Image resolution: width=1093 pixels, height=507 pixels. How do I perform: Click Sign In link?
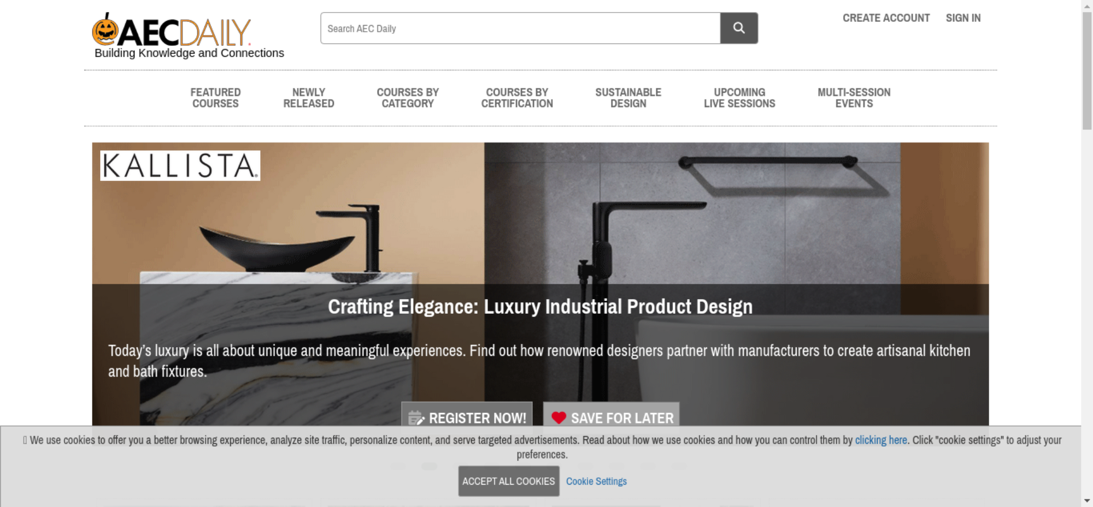pos(963,18)
